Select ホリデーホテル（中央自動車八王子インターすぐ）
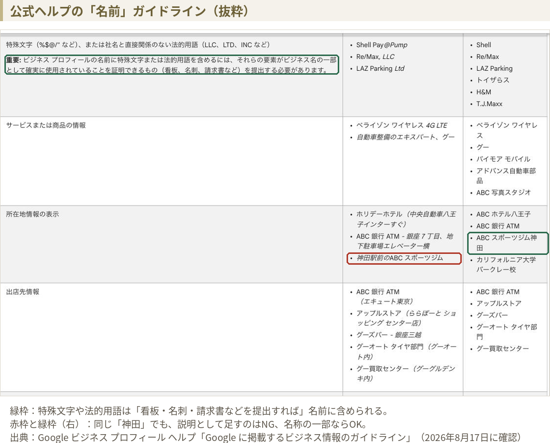The image size is (550, 443). pos(406,219)
